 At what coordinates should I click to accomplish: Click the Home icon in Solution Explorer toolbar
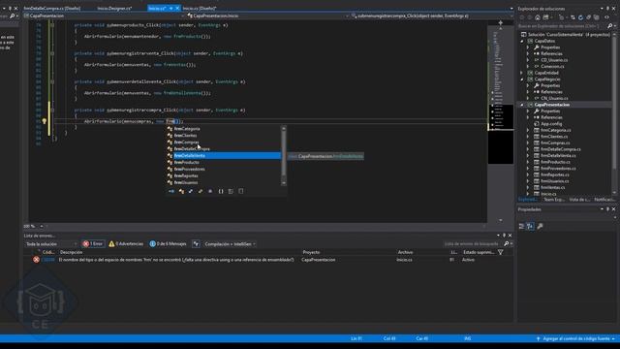tap(538, 17)
